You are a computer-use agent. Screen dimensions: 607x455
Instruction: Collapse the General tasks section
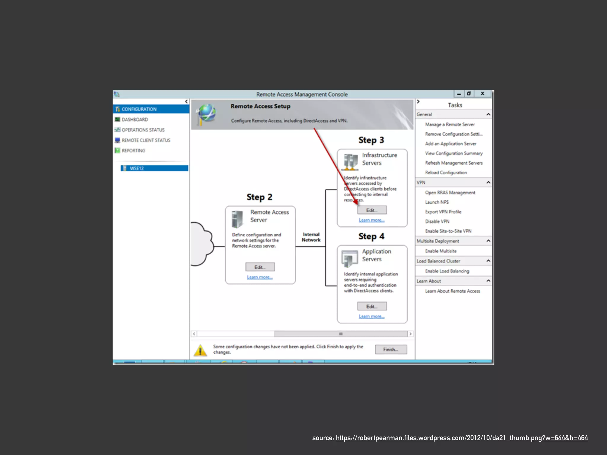(x=488, y=114)
